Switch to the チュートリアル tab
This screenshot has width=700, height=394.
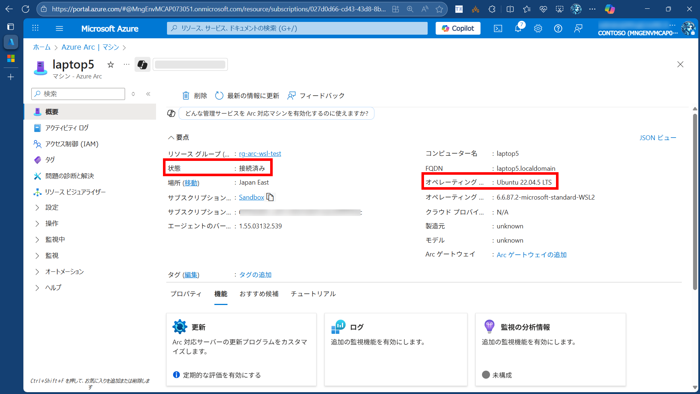[313, 294]
